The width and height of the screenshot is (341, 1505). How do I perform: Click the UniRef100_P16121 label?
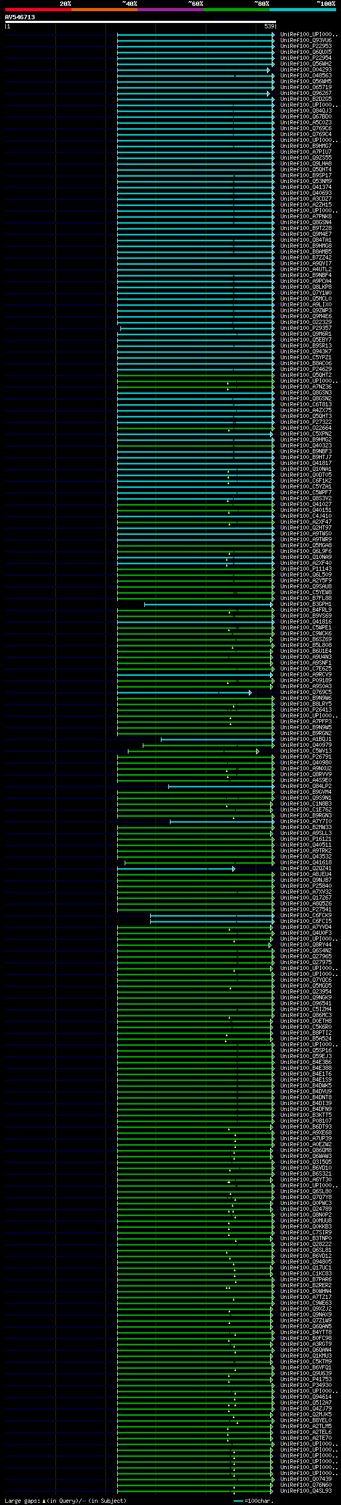pyautogui.click(x=306, y=839)
